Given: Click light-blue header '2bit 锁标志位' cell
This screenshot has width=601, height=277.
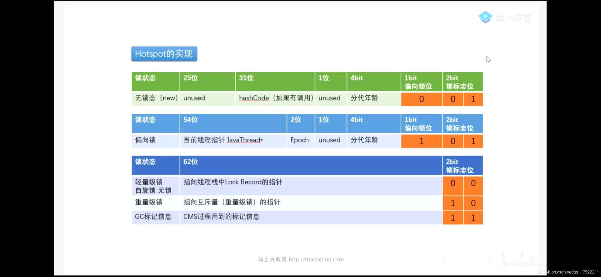Looking at the screenshot, I should pyautogui.click(x=463, y=123).
